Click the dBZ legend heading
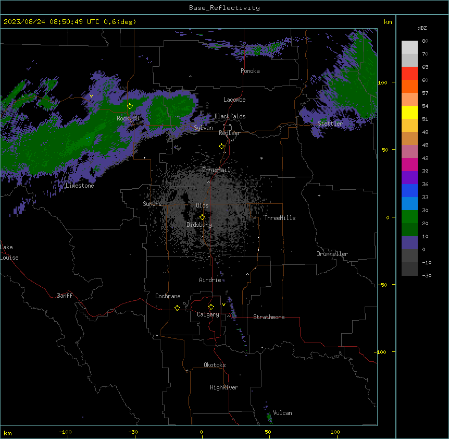This screenshot has height=439, width=449. (x=422, y=28)
